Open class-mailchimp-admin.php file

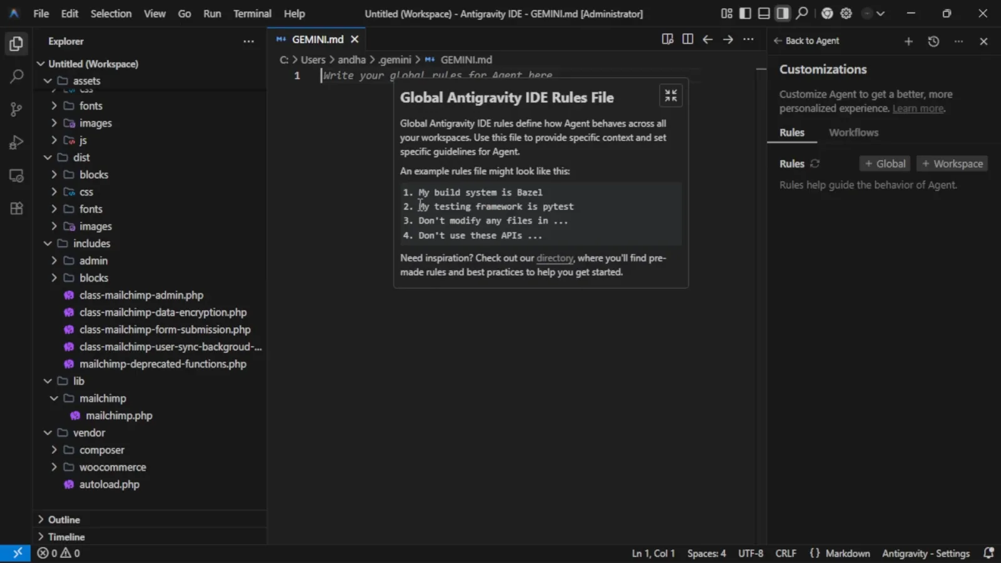141,295
